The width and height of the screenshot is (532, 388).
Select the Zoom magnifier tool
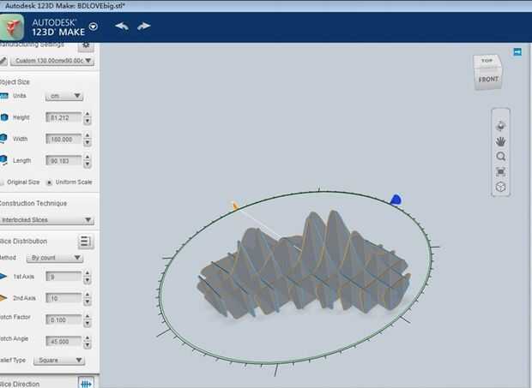coord(501,157)
